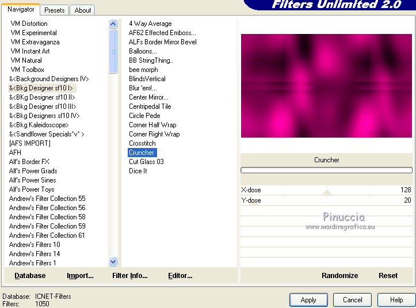The width and height of the screenshot is (416, 308).
Task: Choose the 4 Way Average filter
Action: (x=150, y=24)
